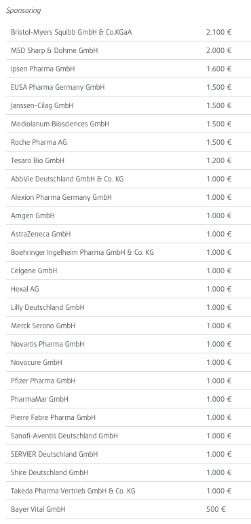Select Roche Pharma AG row
This screenshot has height=524, width=251.
click(x=128, y=143)
